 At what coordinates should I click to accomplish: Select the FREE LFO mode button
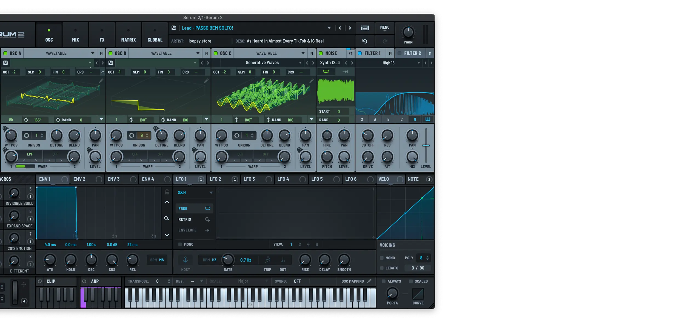tap(194, 209)
